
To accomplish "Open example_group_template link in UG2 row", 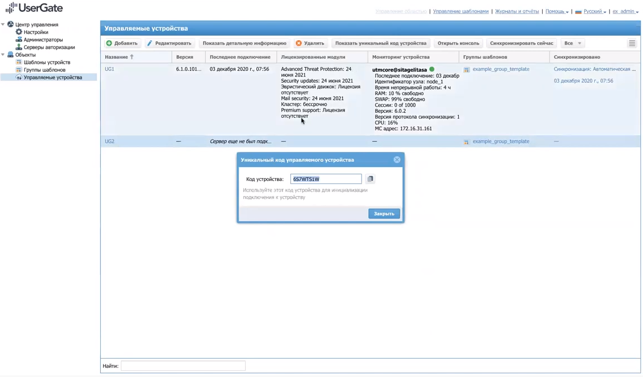I will (x=501, y=141).
